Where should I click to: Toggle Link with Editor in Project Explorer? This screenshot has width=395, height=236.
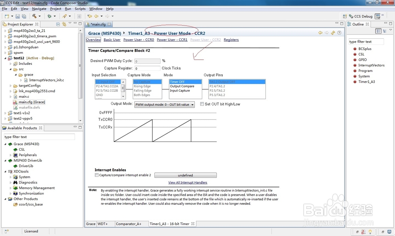tap(64, 24)
